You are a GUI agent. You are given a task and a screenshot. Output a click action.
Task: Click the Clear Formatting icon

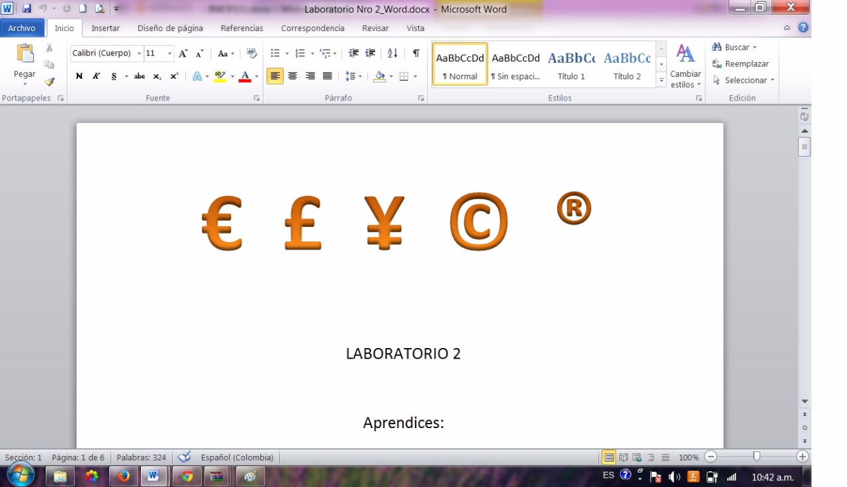pos(251,54)
